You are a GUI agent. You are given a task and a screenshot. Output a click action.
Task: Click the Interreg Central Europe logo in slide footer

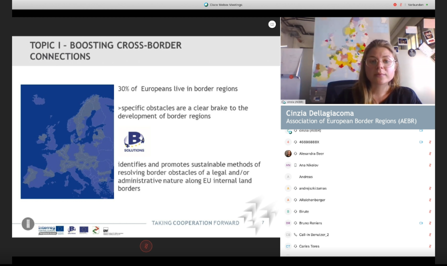51,230
